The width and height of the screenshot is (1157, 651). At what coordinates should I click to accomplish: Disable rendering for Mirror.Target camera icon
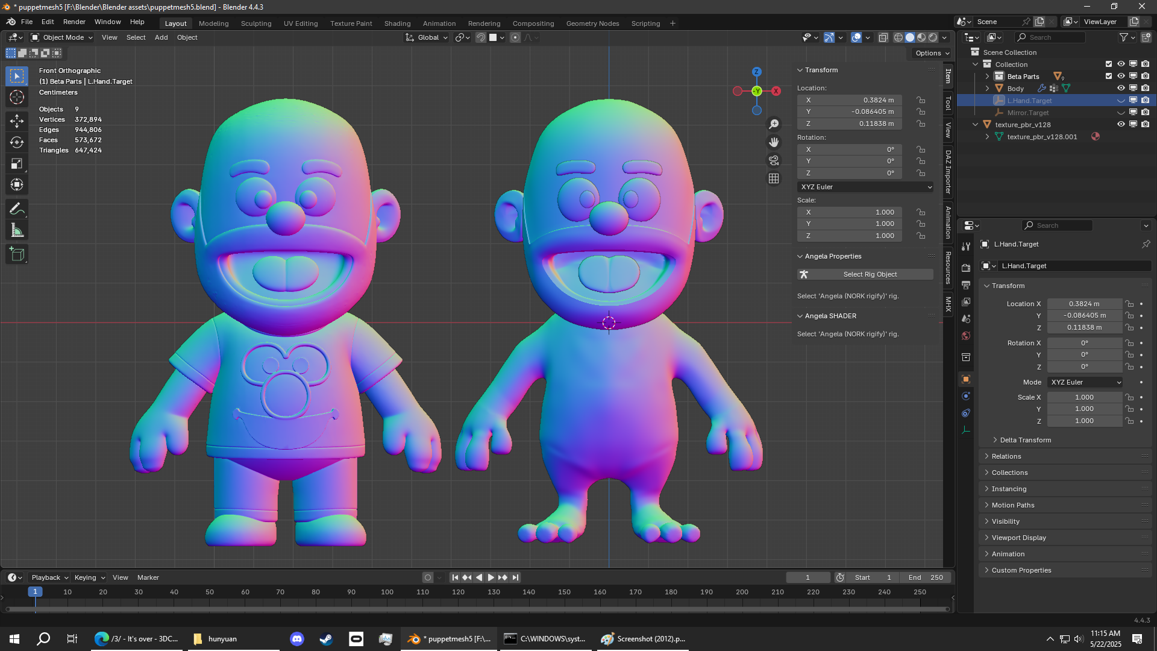pos(1145,112)
